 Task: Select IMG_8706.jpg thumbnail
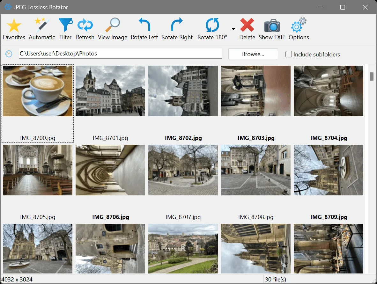110,170
